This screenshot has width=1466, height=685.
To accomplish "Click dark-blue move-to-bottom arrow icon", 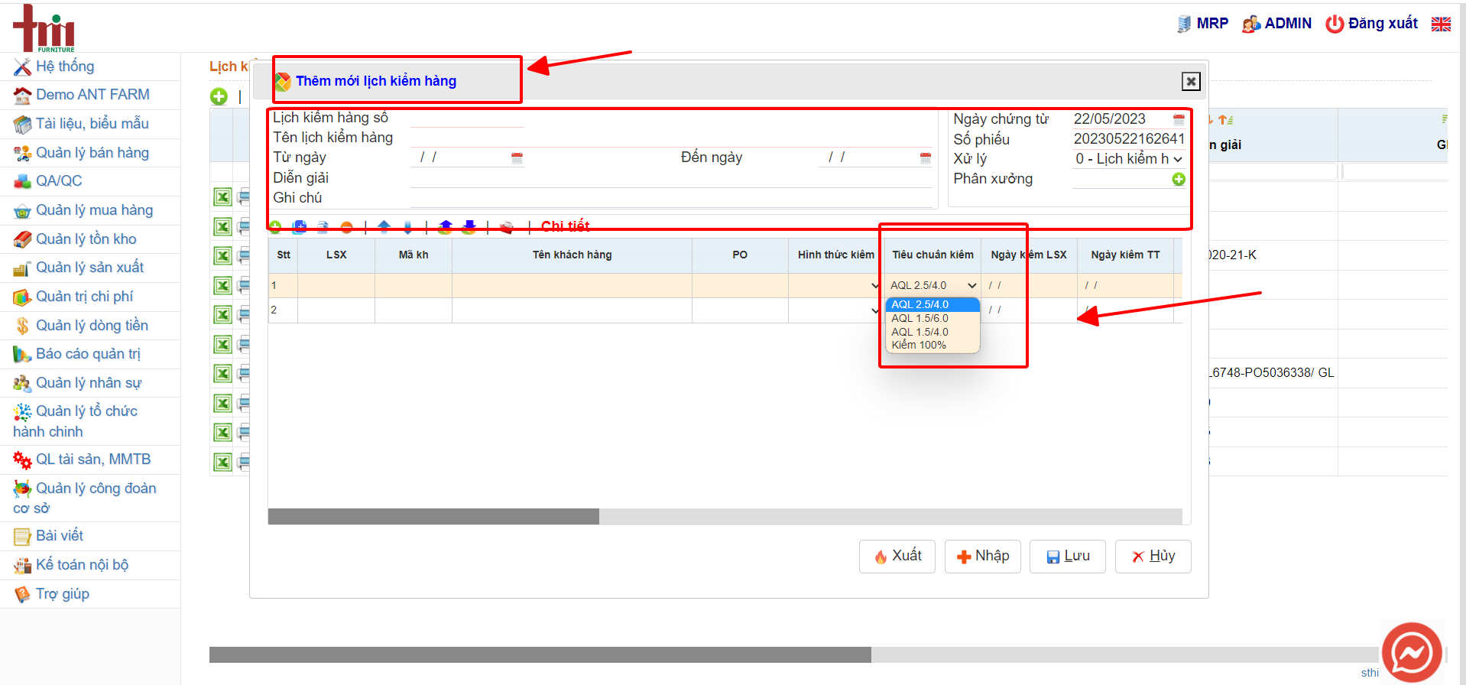I will pos(469,227).
